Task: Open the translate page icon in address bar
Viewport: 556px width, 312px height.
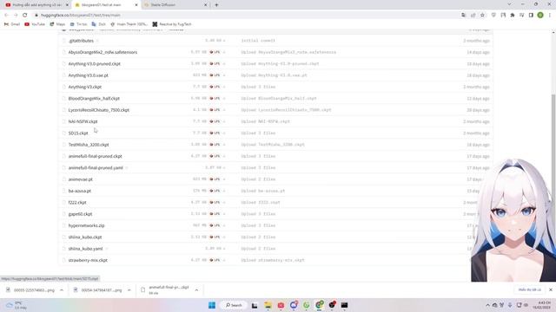Action: pos(464,16)
